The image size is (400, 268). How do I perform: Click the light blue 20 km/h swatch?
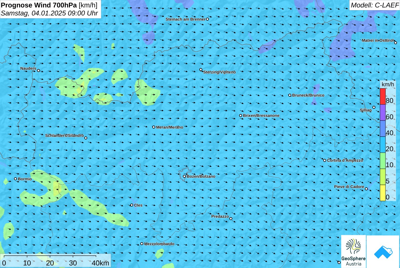383,145
